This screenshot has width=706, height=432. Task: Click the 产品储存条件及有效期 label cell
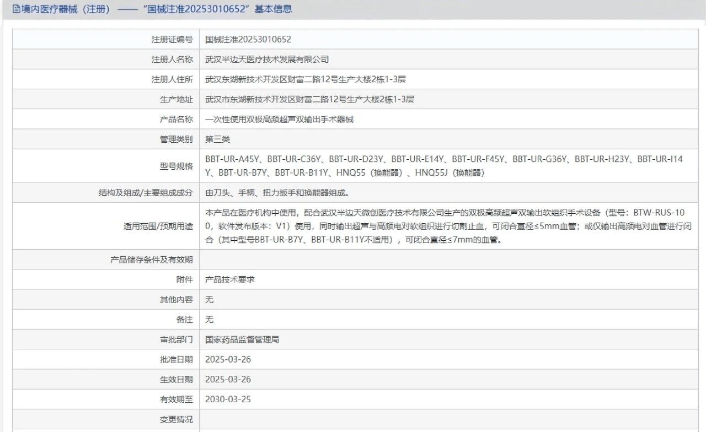coord(106,260)
